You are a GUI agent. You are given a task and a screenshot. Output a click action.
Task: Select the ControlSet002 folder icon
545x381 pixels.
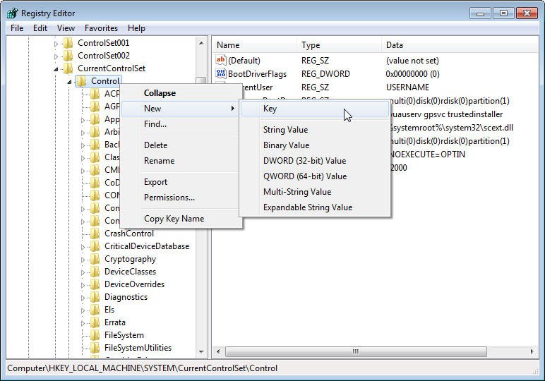[x=68, y=56]
